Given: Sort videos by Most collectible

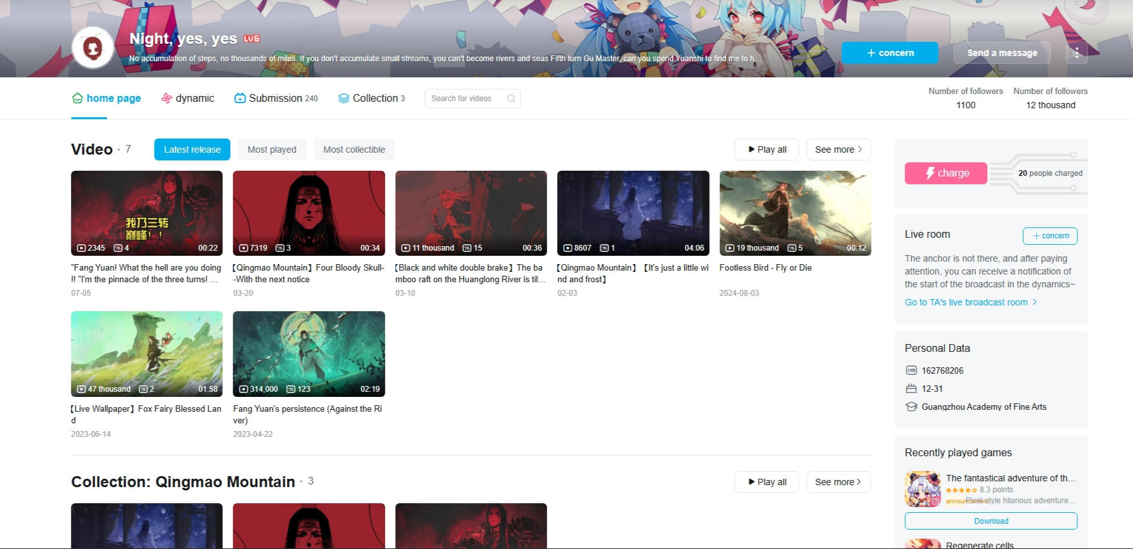Looking at the screenshot, I should coord(354,149).
